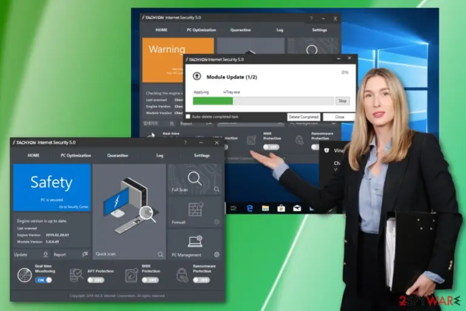
Task: Enable the APT Protection toggle
Action: (x=96, y=280)
